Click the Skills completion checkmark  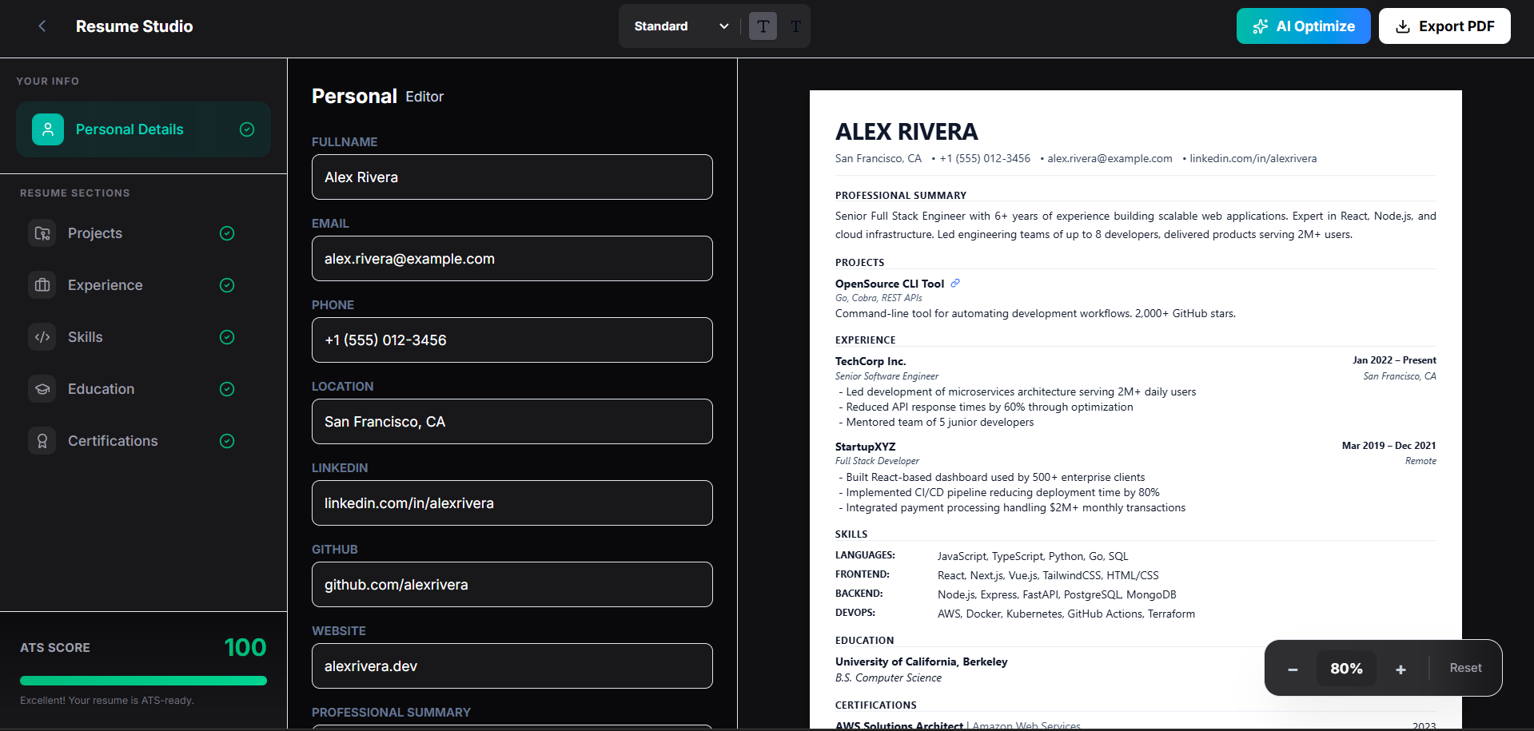(227, 337)
